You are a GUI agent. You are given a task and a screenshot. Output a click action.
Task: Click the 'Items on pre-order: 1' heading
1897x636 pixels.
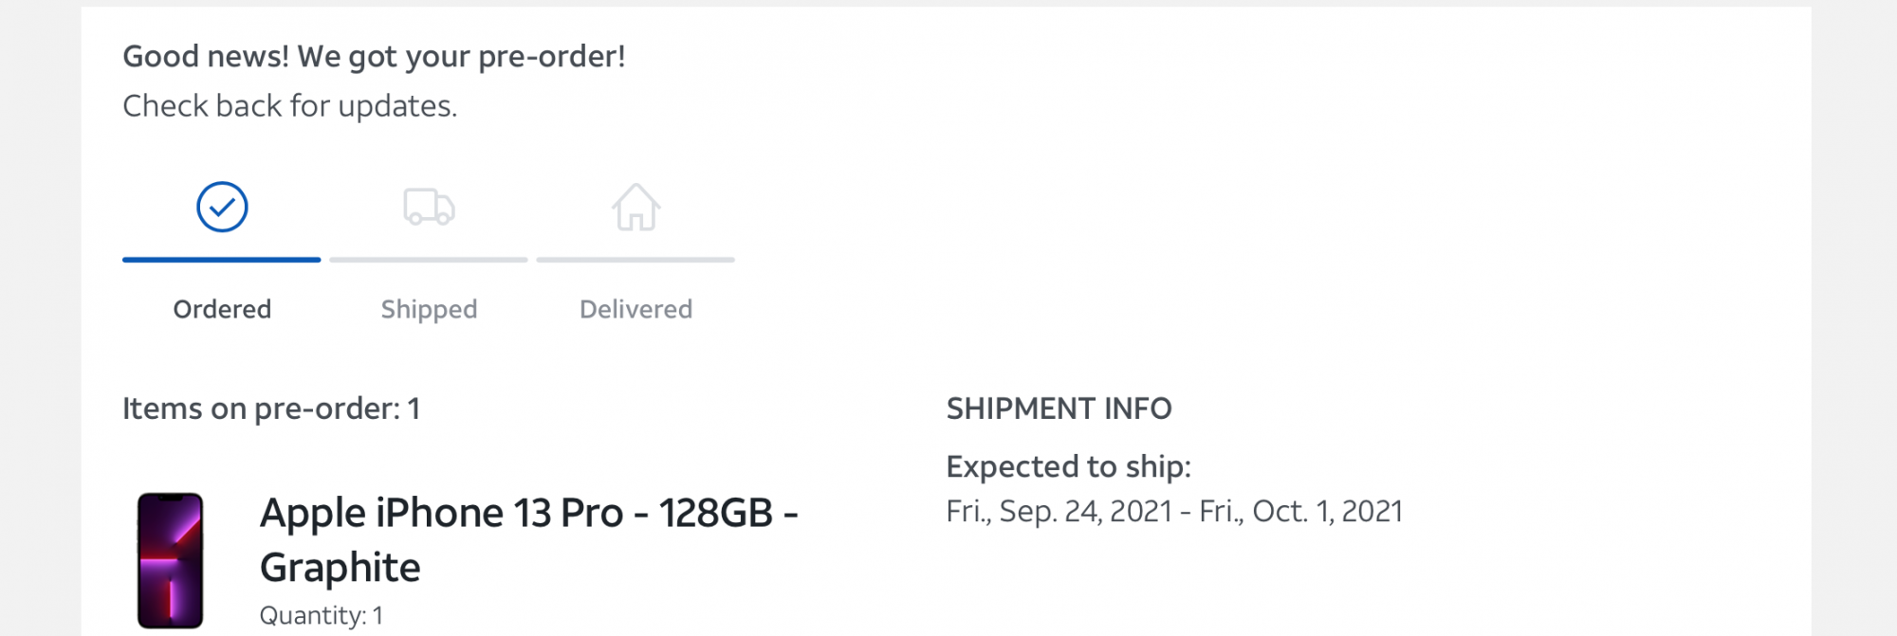tap(271, 409)
